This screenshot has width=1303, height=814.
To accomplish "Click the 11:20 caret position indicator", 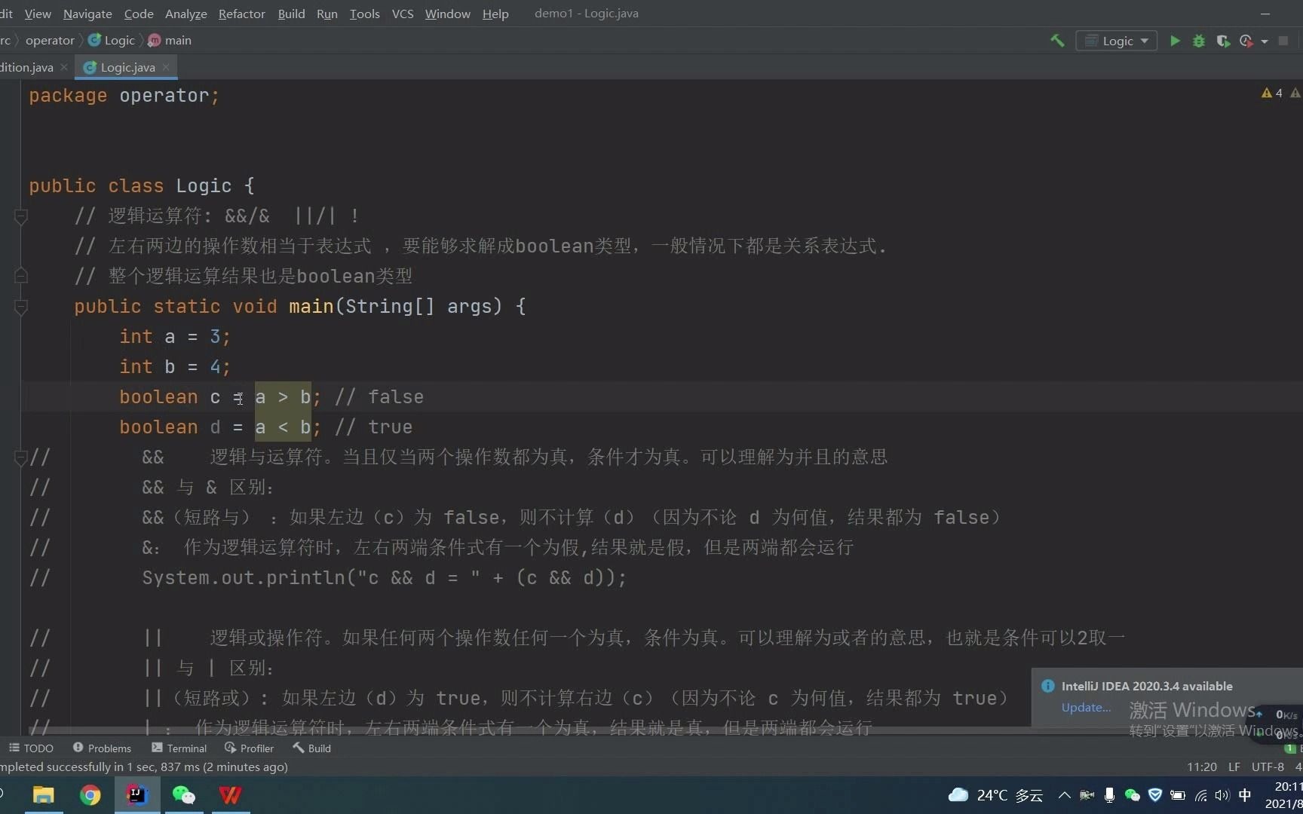I will click(x=1202, y=767).
